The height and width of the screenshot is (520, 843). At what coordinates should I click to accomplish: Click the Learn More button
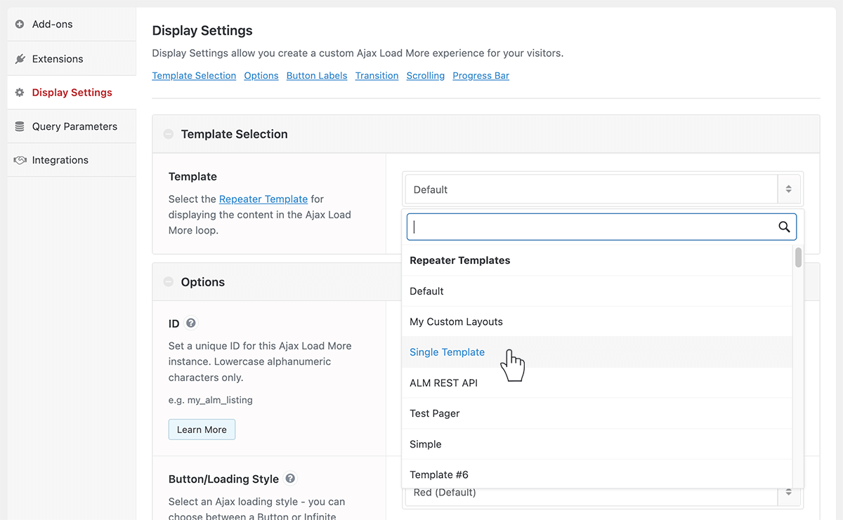[202, 429]
